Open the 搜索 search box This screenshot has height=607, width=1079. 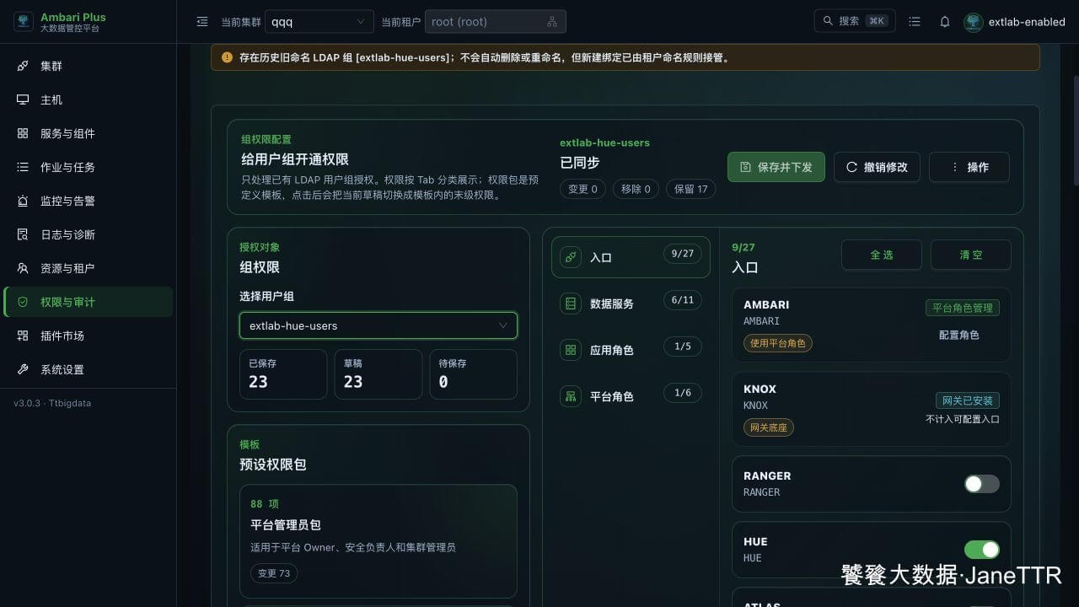[855, 21]
